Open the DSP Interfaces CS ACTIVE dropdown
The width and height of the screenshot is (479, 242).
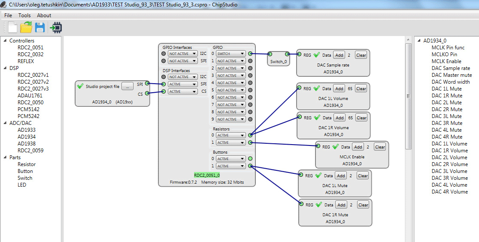183,91
